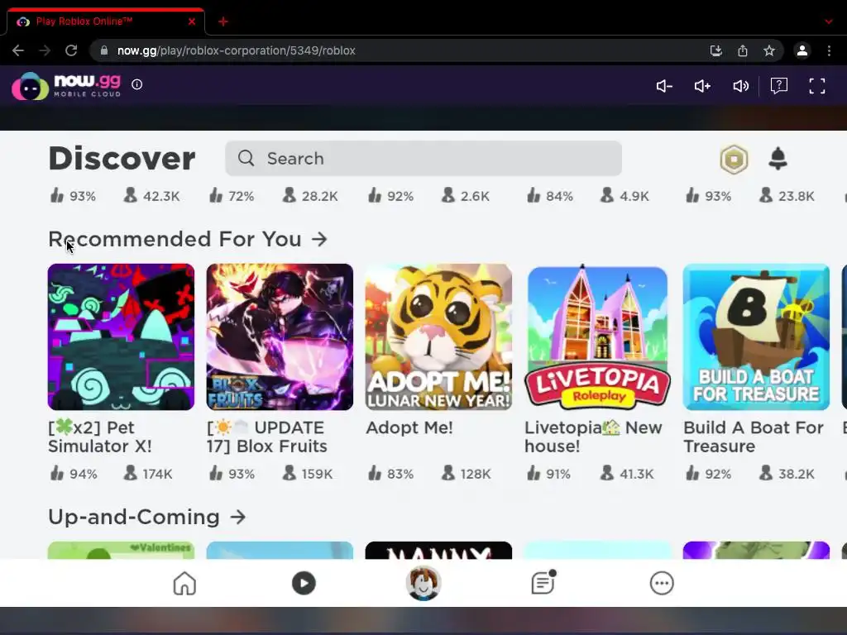Select the Play Roblox Online tab
The width and height of the screenshot is (847, 635).
[x=105, y=21]
